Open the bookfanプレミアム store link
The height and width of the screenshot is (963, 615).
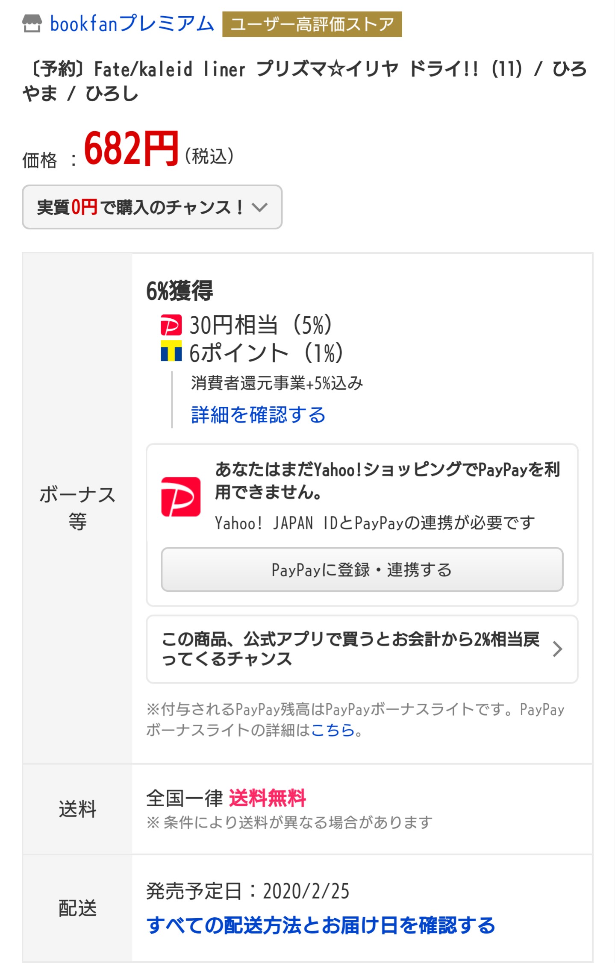coord(132,24)
